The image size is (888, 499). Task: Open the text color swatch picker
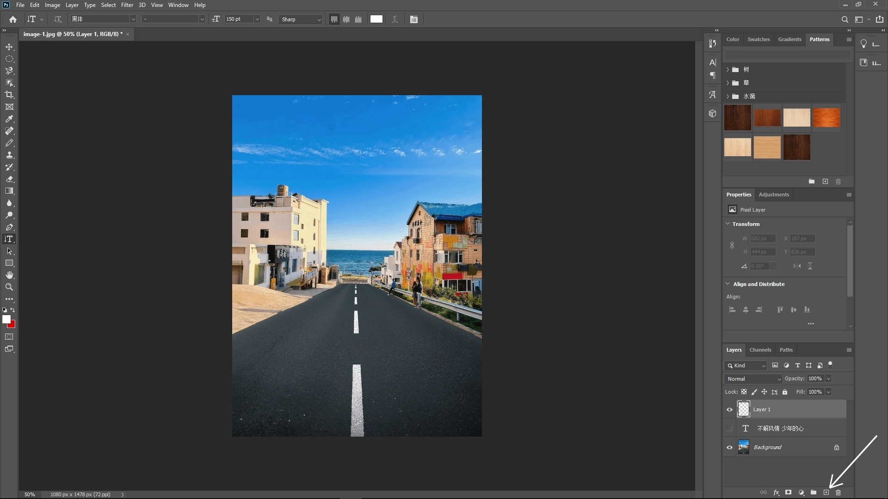pos(376,19)
